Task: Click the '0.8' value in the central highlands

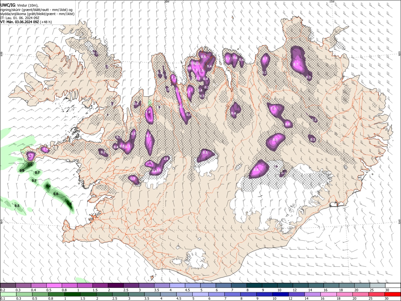Action: [x=256, y=170]
